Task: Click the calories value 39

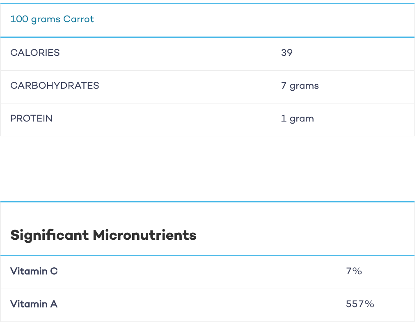Action: (286, 53)
